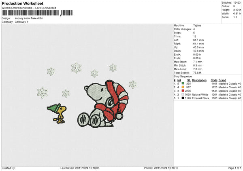
Task: Pick the Emerald Black thread swatch
Action: click(x=183, y=98)
